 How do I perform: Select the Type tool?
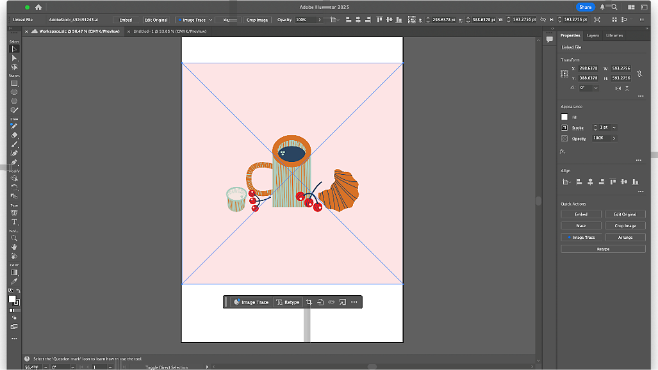14,222
